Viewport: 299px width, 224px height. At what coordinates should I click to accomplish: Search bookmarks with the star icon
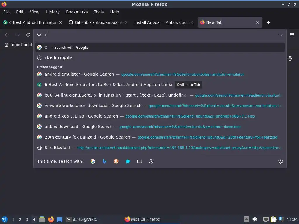click(128, 161)
